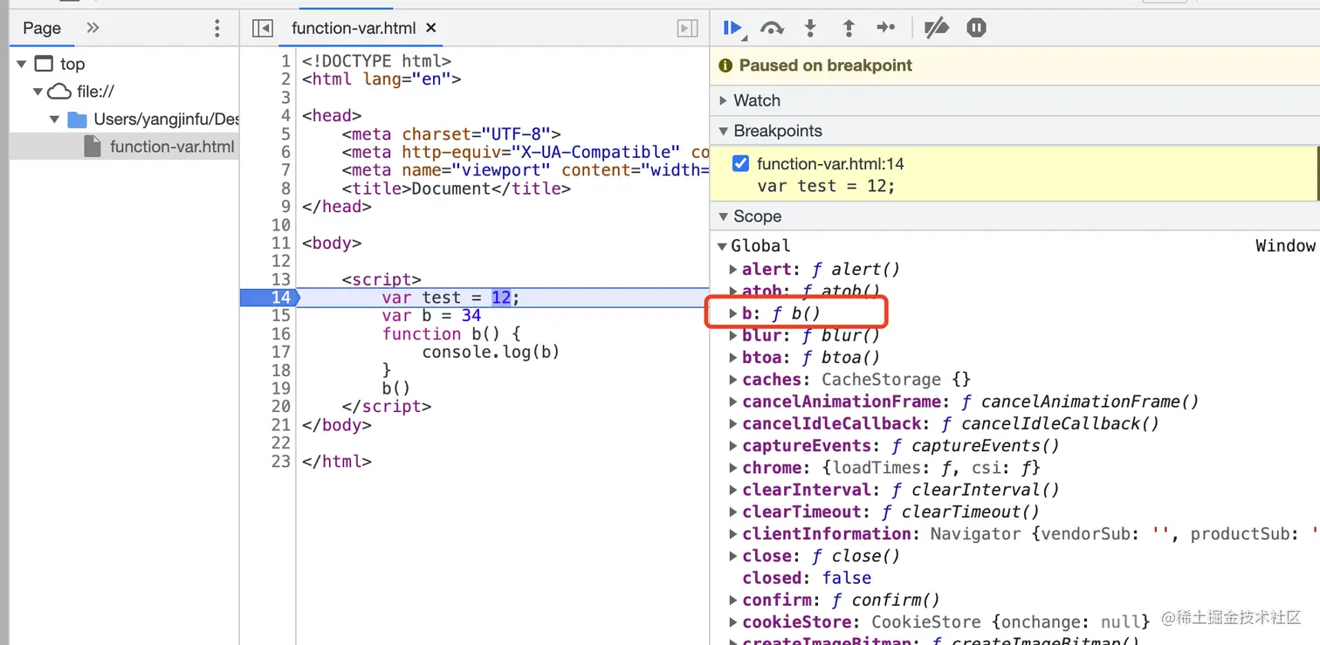Expand cancelIdleCallback property
Image resolution: width=1320 pixels, height=645 pixels.
coord(733,423)
